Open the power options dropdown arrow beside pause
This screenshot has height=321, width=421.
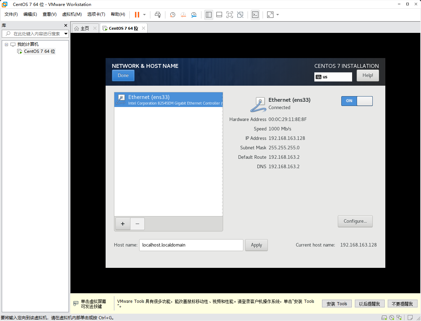(144, 15)
